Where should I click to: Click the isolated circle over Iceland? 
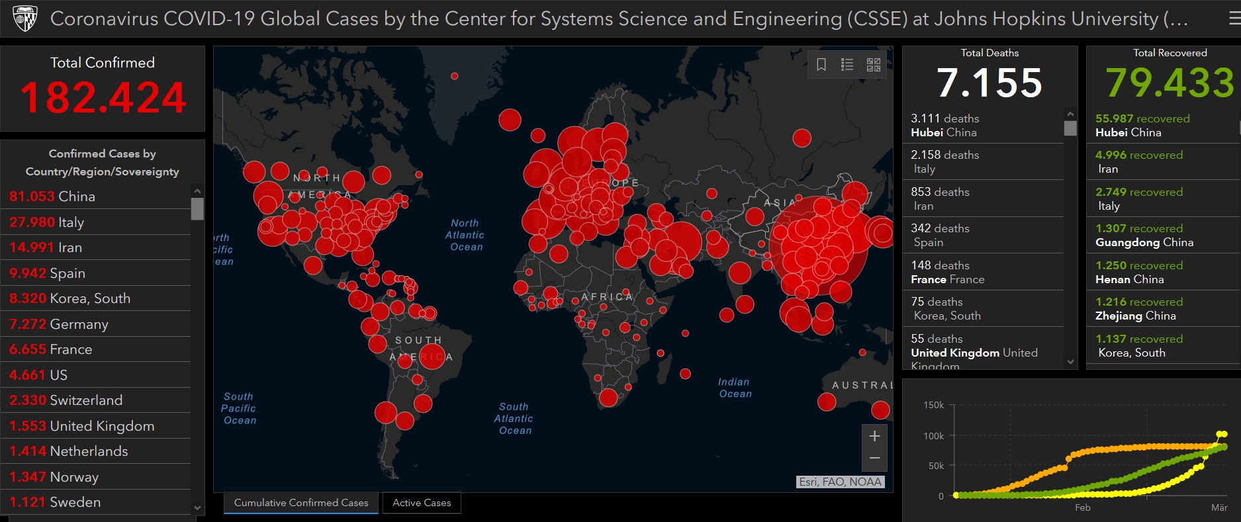[510, 120]
